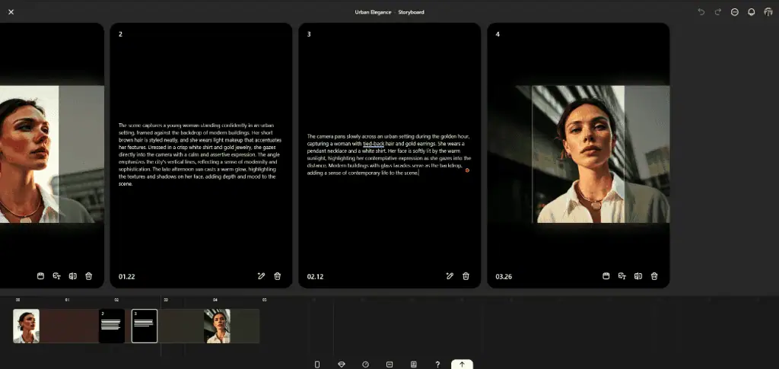The image size is (779, 369).
Task: Click the undo arrow in top bar
Action: pos(701,12)
